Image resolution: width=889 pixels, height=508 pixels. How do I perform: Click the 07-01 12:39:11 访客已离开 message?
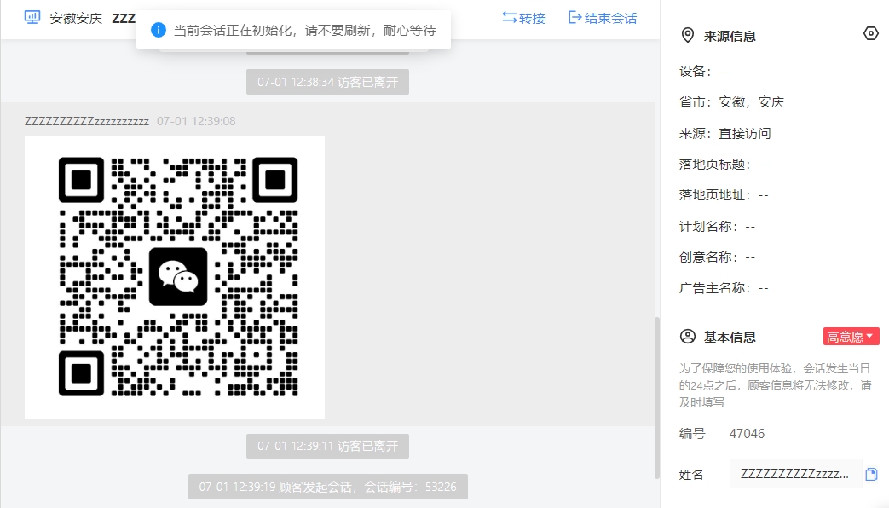pyautogui.click(x=327, y=446)
